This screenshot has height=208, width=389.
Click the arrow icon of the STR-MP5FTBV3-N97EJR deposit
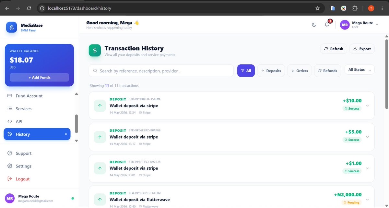[100, 168]
